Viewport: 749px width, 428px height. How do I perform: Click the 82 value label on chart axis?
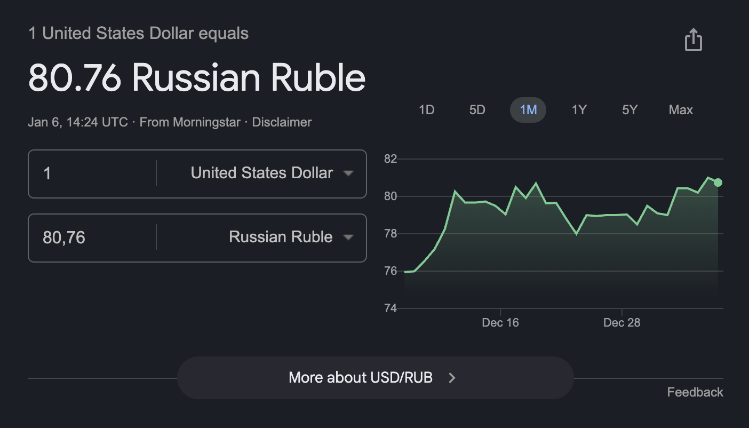point(391,159)
